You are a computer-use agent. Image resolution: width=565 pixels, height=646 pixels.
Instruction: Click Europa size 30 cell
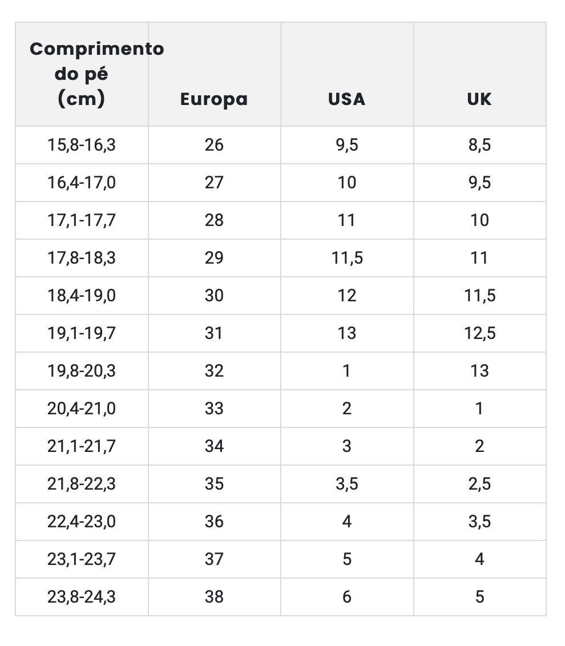point(214,296)
